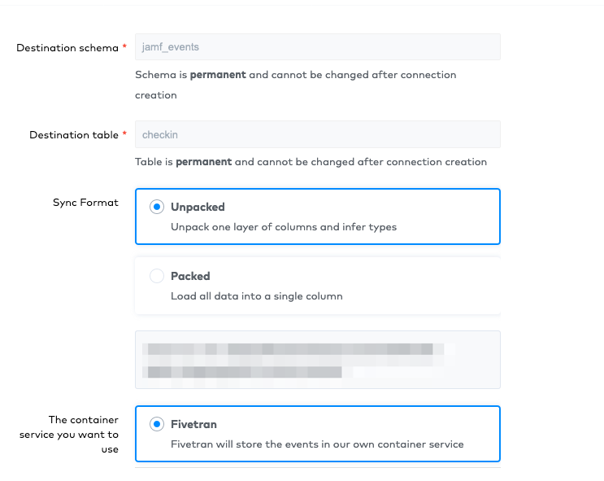Image resolution: width=604 pixels, height=481 pixels.
Task: Select the Fivetran radio button
Action: [x=157, y=424]
